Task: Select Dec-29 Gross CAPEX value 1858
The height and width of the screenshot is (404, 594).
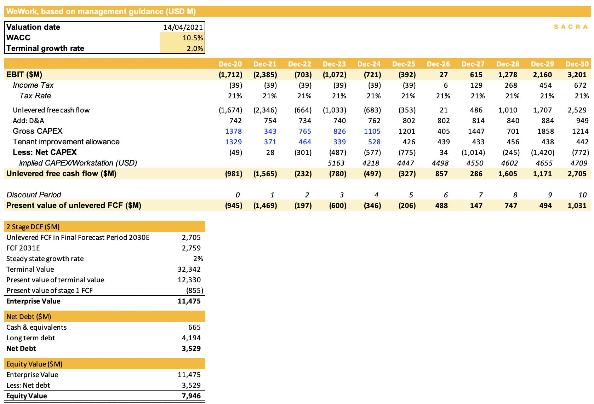Action: [546, 131]
